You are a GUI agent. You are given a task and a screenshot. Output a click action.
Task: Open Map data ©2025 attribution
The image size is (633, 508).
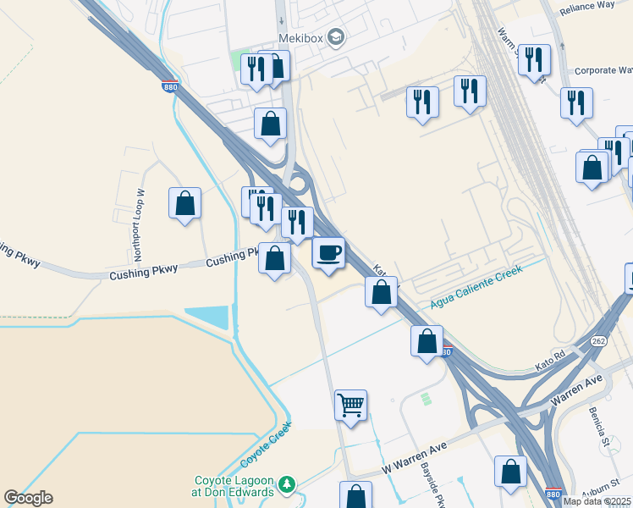coord(597,501)
